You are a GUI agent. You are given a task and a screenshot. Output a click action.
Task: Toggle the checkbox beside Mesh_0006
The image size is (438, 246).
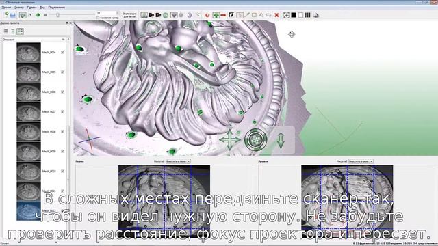62,92
